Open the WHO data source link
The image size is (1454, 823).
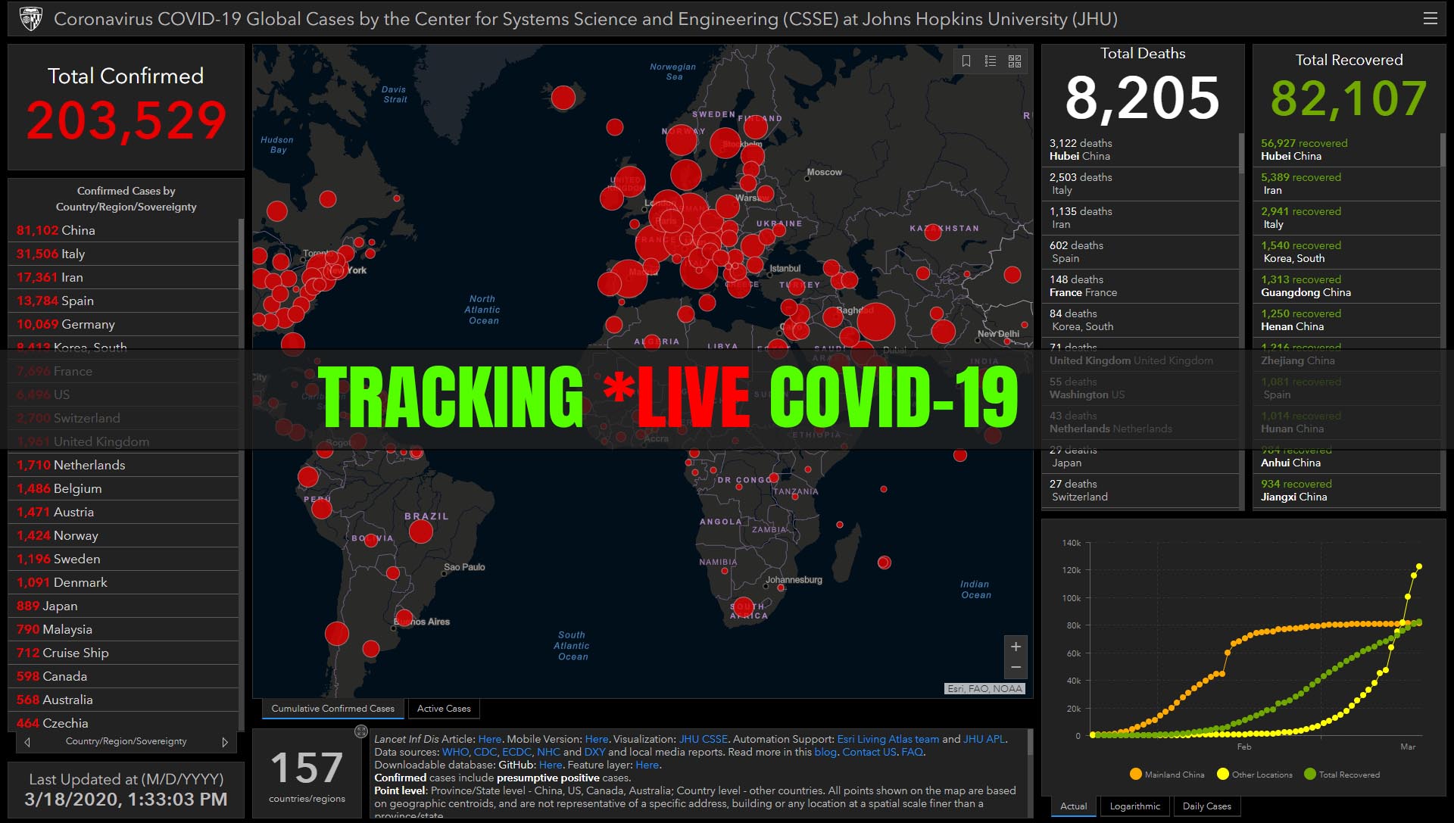(455, 752)
